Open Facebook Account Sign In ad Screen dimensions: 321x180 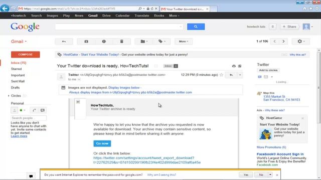click(280, 154)
